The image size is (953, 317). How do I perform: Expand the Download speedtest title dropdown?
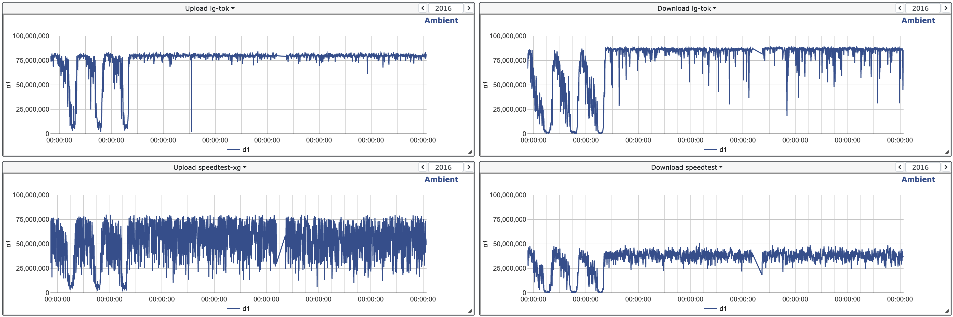pyautogui.click(x=687, y=168)
